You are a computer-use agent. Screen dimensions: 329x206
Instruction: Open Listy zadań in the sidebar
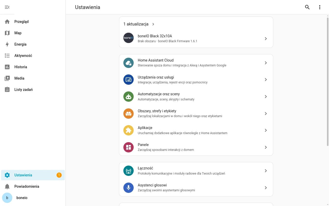33,90
